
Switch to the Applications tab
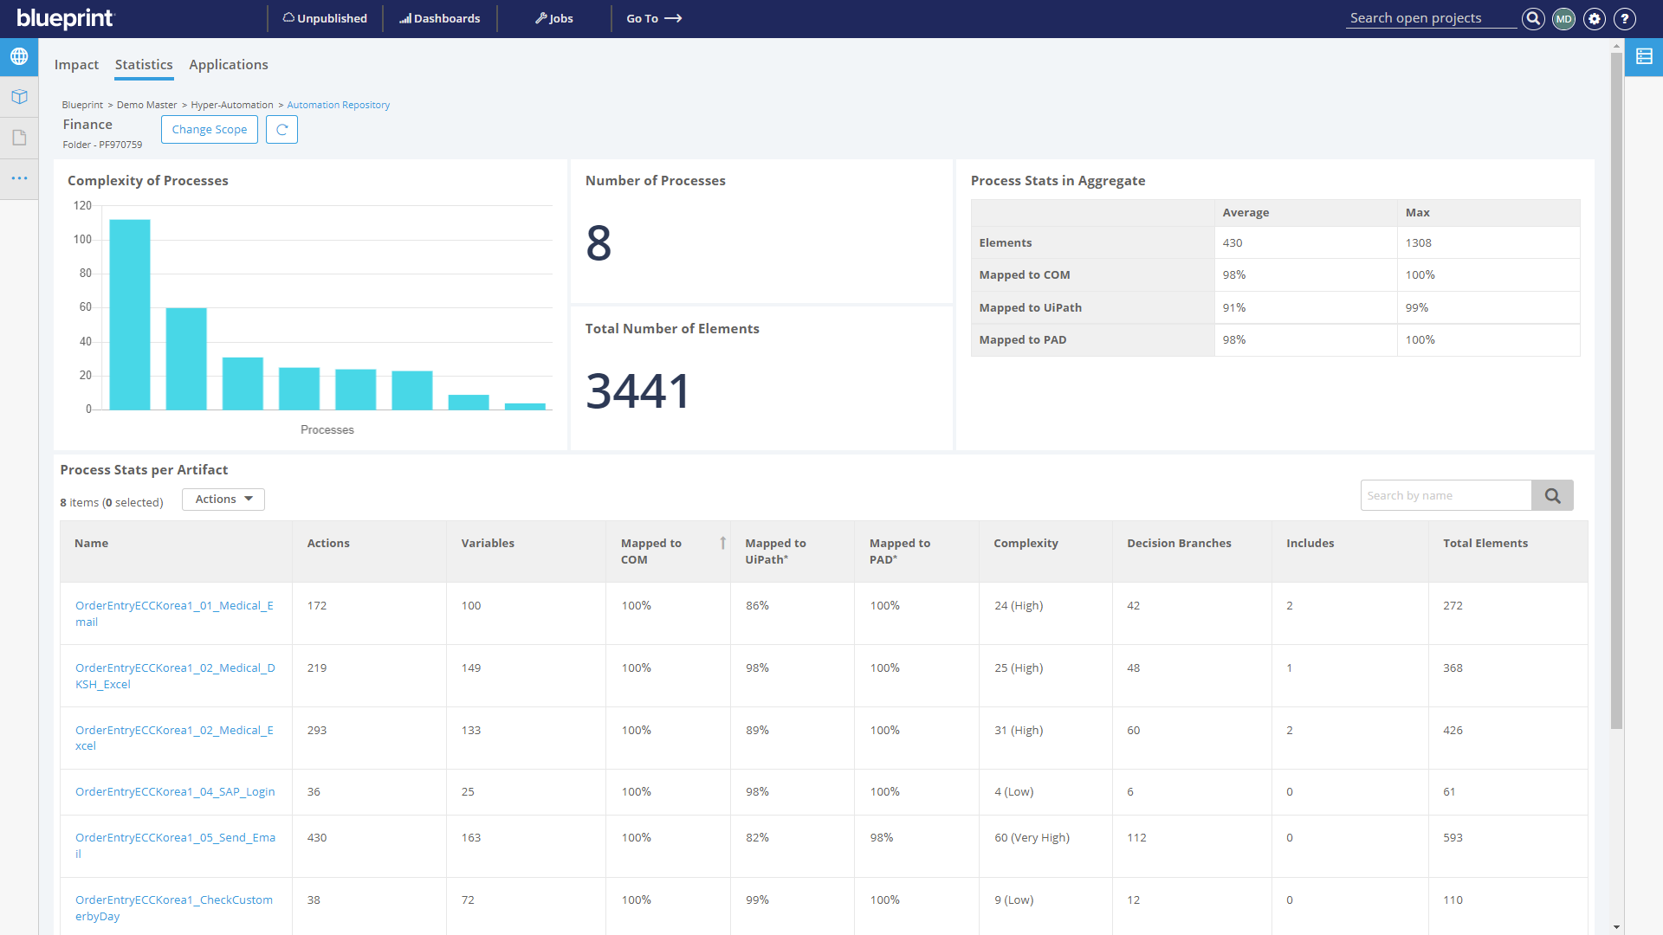pos(229,65)
